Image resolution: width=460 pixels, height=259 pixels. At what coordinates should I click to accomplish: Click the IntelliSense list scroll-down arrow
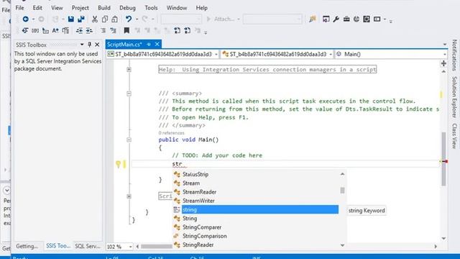pyautogui.click(x=342, y=245)
